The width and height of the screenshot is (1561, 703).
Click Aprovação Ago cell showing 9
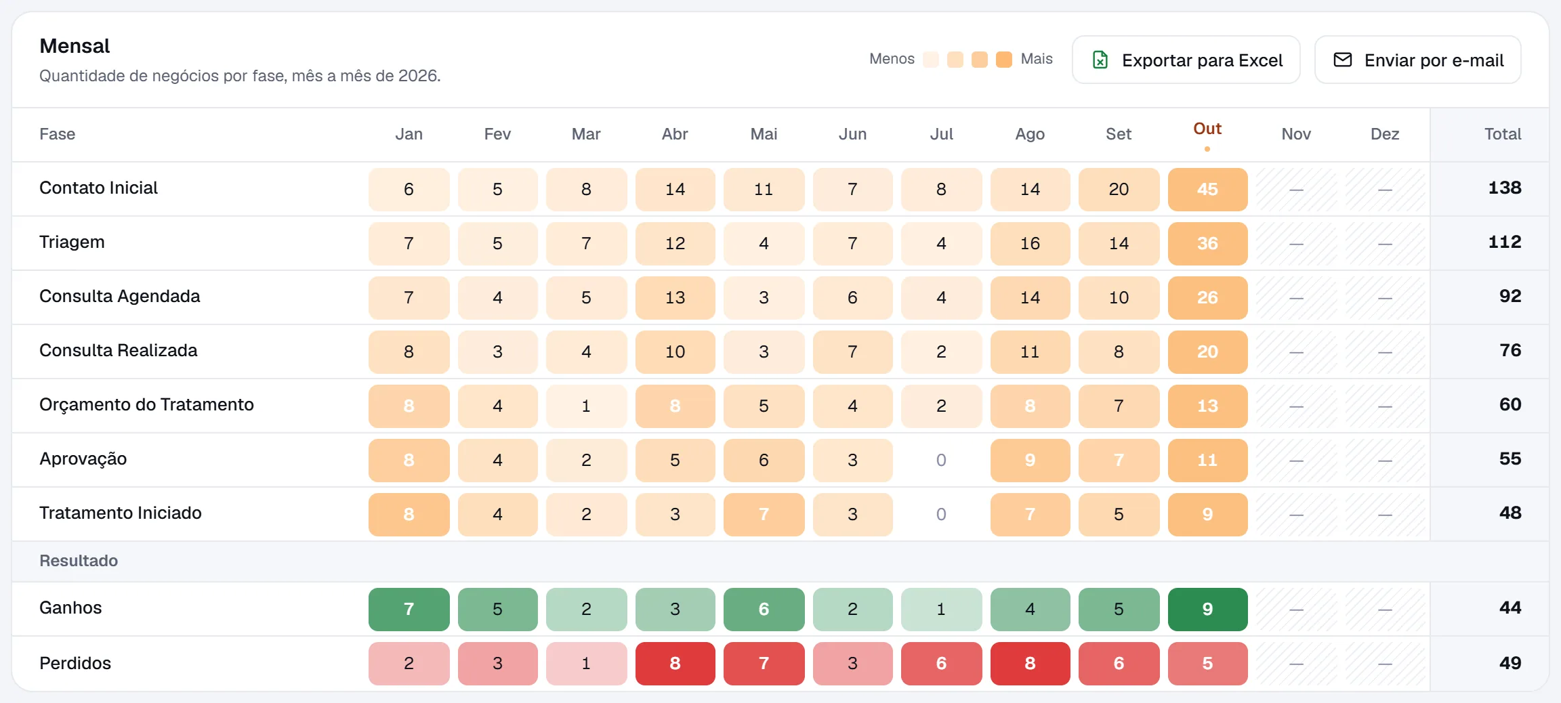click(1030, 460)
